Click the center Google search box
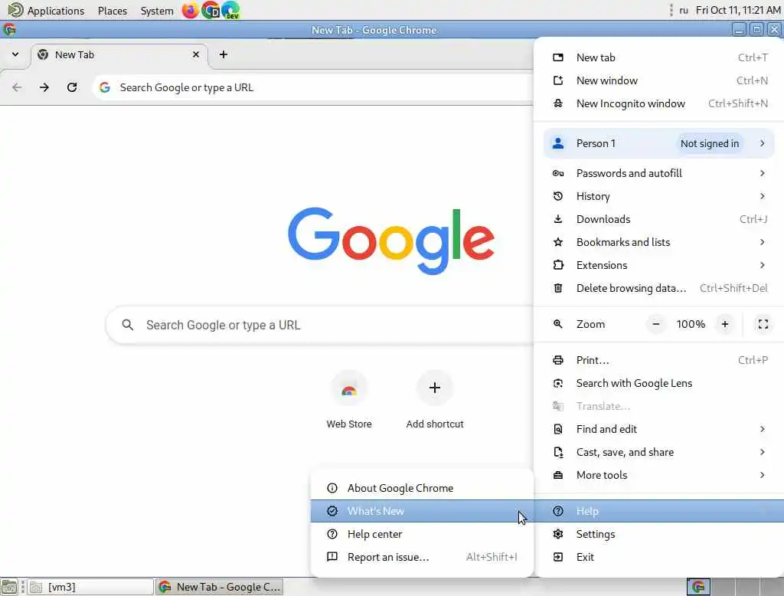This screenshot has width=784, height=596. [320, 325]
